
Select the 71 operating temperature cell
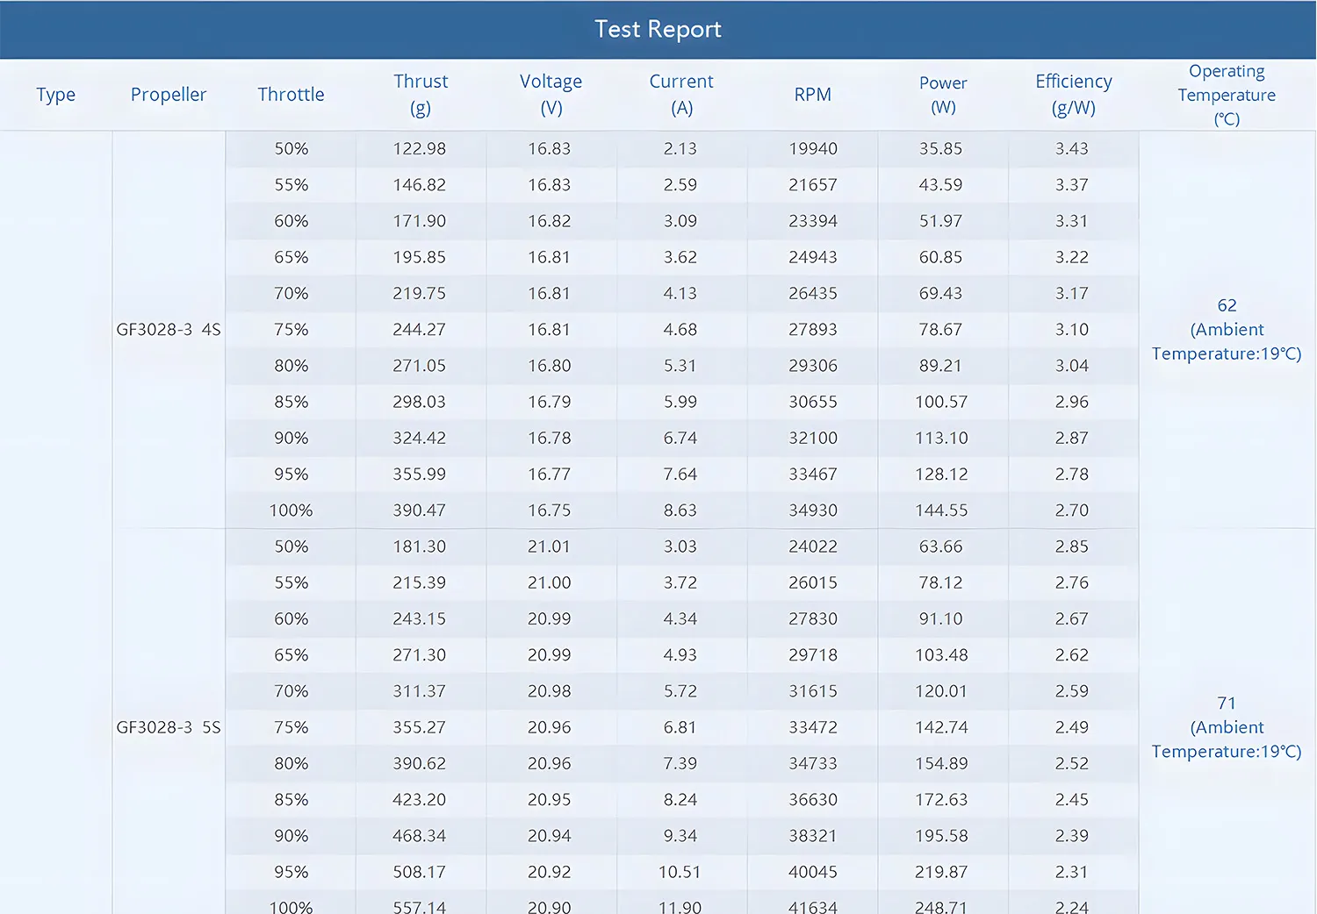pyautogui.click(x=1227, y=727)
